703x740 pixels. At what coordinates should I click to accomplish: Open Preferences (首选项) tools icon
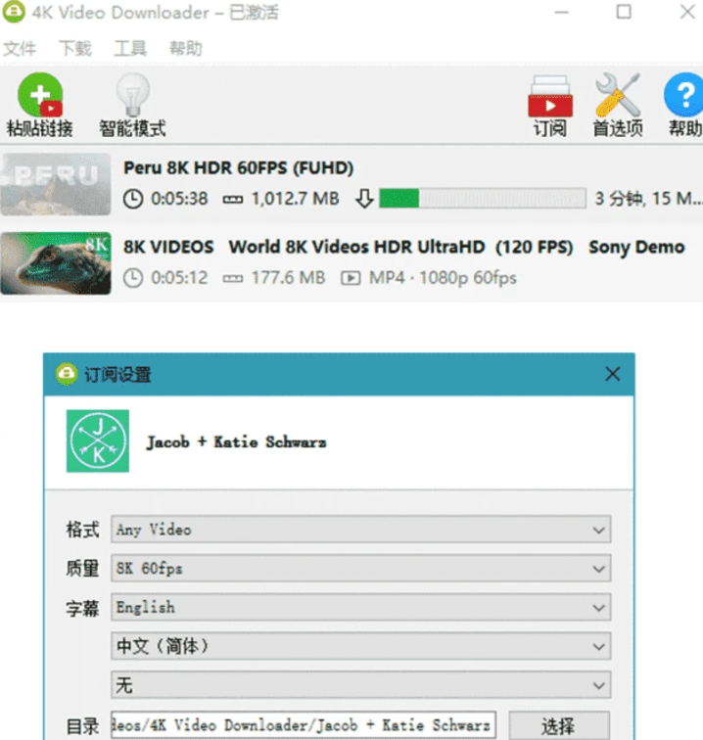(618, 94)
